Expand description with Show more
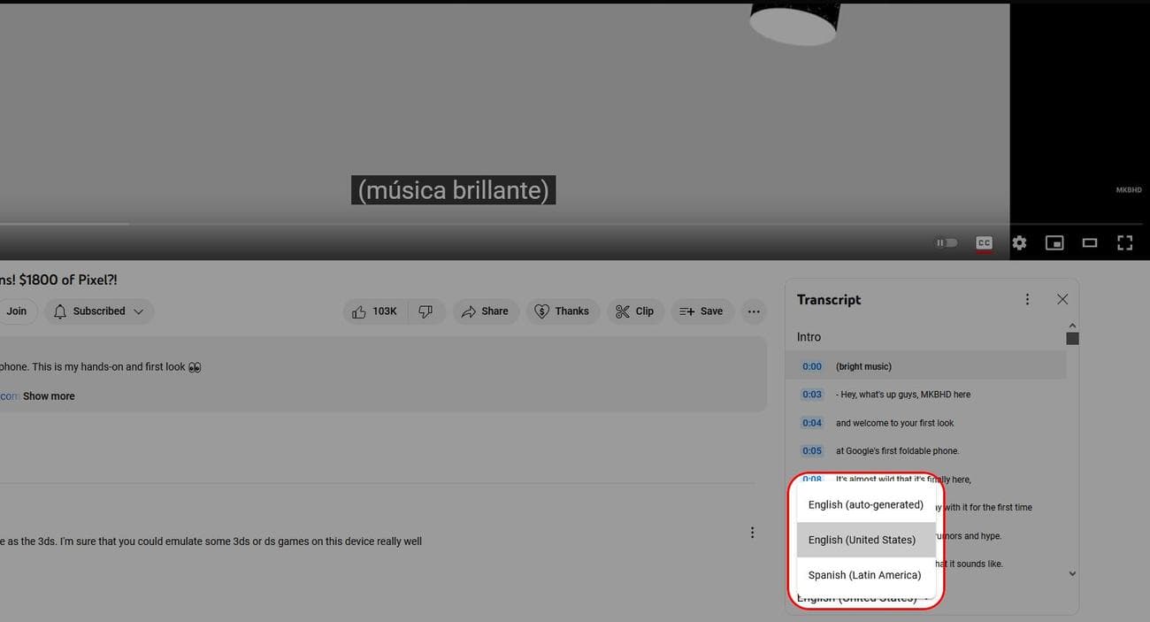Image resolution: width=1150 pixels, height=622 pixels. pos(49,396)
